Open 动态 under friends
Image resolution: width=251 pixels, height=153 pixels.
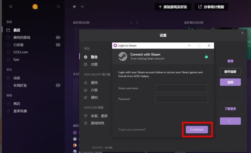(x=17, y=78)
